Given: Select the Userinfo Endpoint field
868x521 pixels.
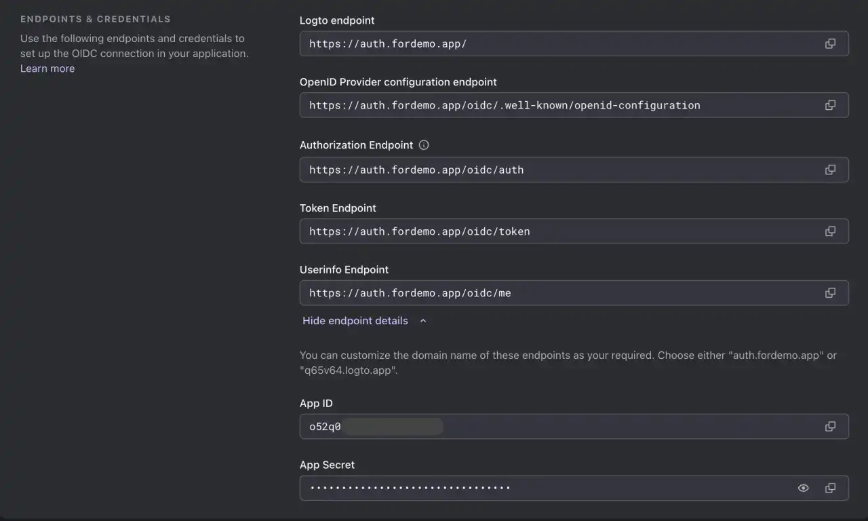Looking at the screenshot, I should [542, 292].
